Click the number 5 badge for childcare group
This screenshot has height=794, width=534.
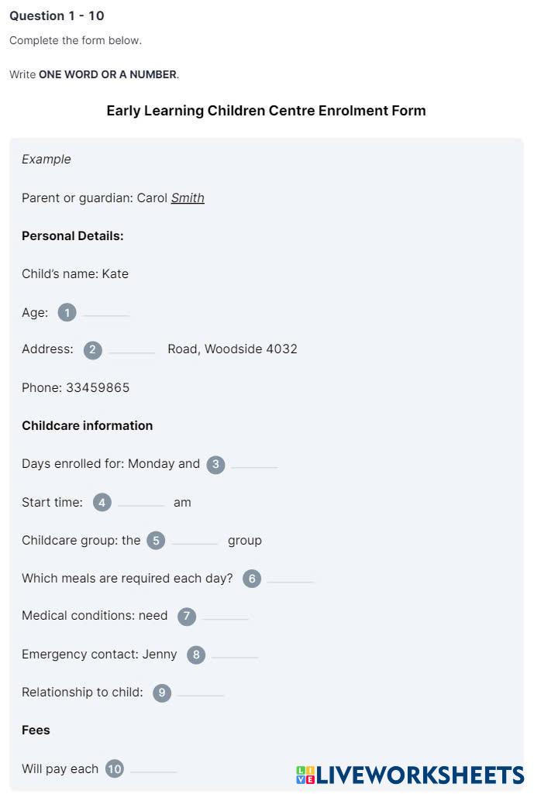pyautogui.click(x=157, y=541)
